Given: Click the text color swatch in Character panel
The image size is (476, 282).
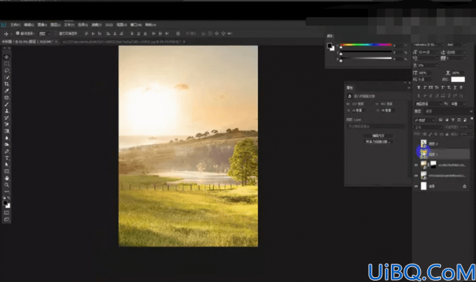Looking at the screenshot, I should (458, 79).
